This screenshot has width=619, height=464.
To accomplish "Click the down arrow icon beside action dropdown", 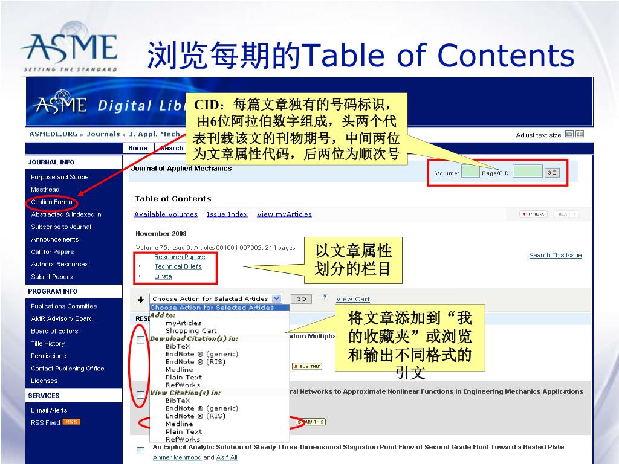I will click(x=140, y=300).
